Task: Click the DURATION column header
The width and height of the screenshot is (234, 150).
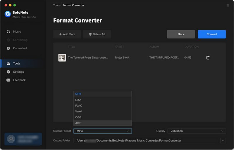Action: point(192,47)
